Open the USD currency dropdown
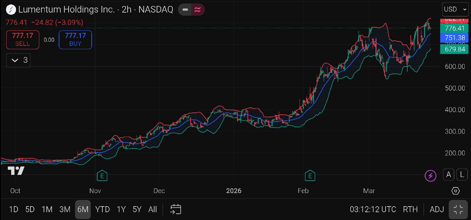This screenshot has height=220, width=471. (455, 9)
